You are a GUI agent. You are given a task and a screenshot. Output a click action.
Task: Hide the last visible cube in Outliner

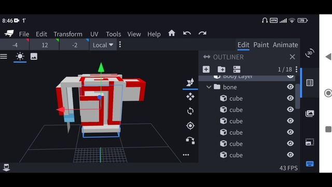point(290,155)
